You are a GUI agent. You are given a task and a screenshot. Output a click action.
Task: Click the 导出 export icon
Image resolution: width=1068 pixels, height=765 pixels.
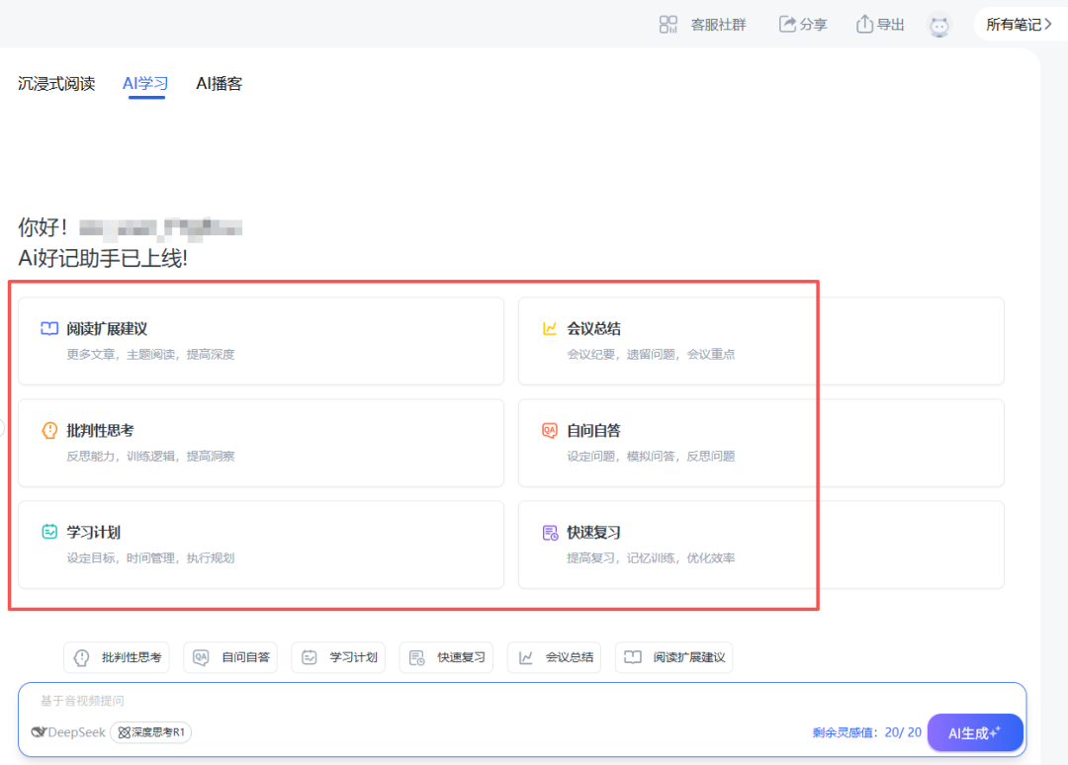(864, 25)
